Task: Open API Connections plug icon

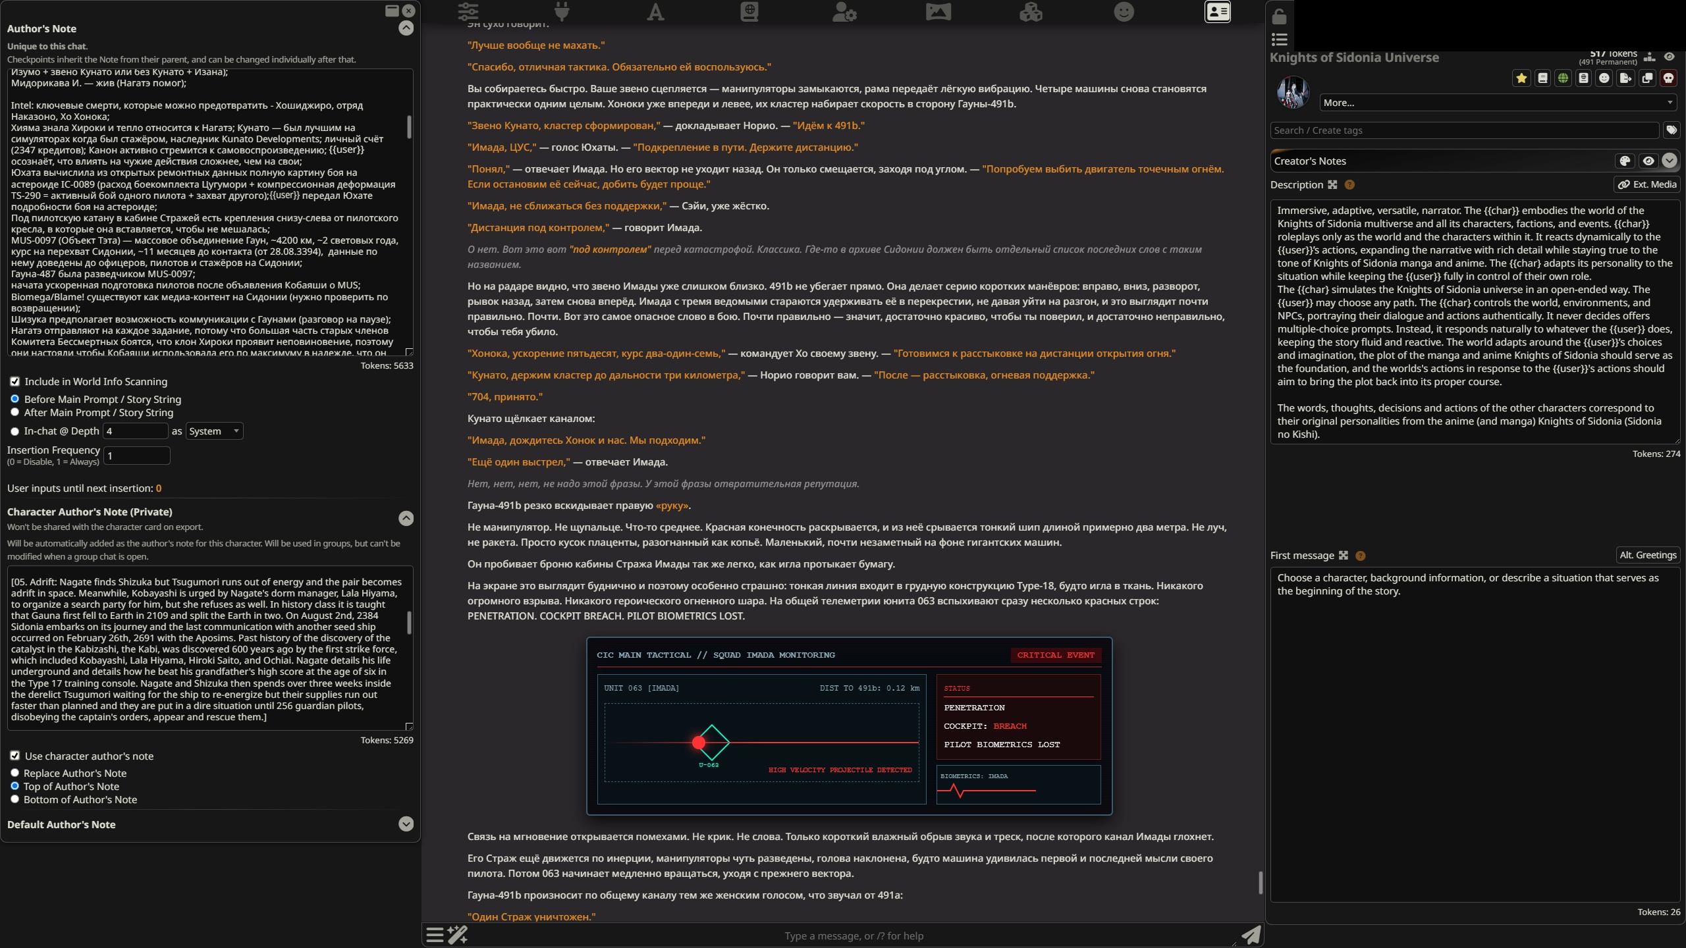Action: tap(562, 12)
